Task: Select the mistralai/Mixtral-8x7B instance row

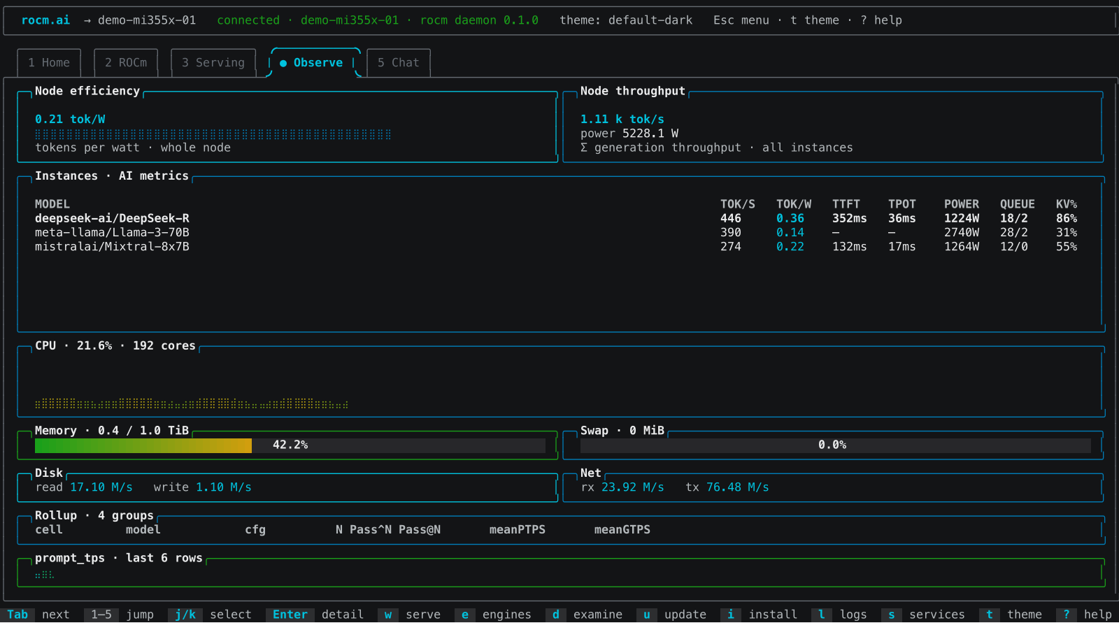Action: (x=556, y=246)
